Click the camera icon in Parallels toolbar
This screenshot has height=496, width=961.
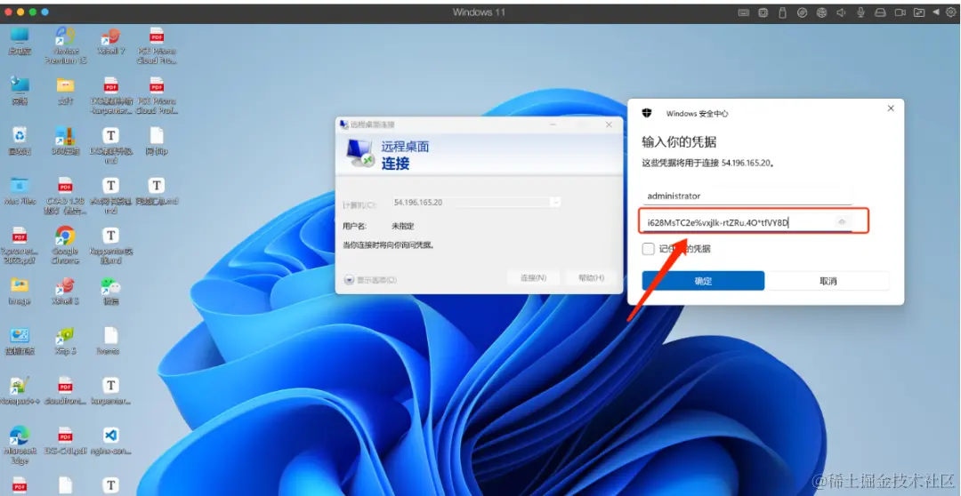pyautogui.click(x=900, y=12)
